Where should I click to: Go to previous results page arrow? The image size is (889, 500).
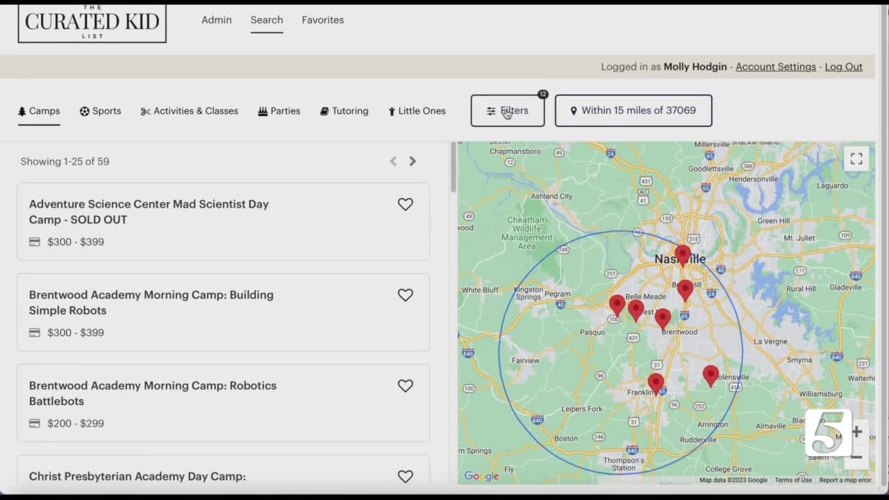pyautogui.click(x=393, y=161)
